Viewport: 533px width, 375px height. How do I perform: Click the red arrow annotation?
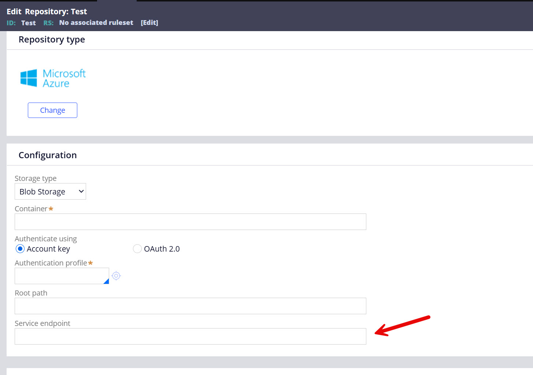point(402,326)
